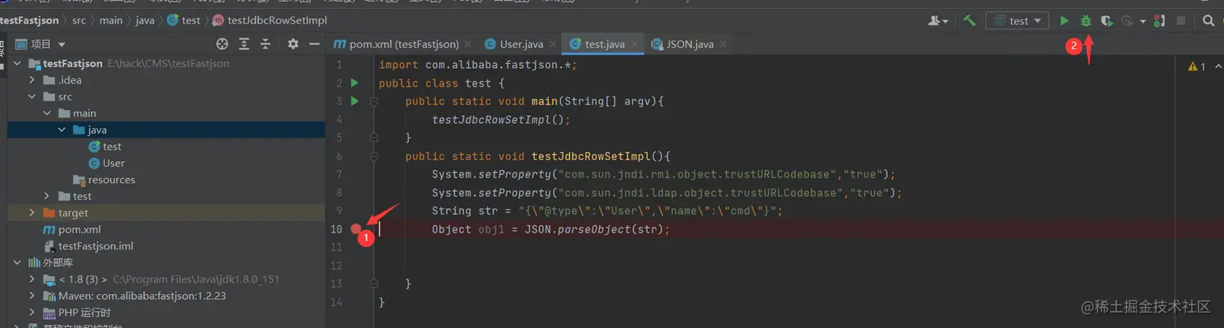Expand the JDK 1.8 library node
This screenshot has height=328, width=1224.
tap(32, 279)
